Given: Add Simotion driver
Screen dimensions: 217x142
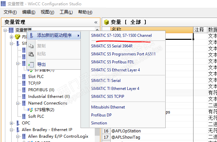Looking at the screenshot, I should 99,123.
